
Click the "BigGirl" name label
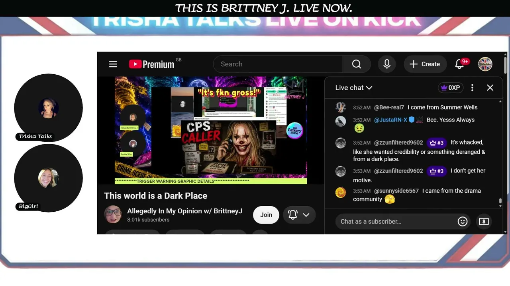coord(28,206)
